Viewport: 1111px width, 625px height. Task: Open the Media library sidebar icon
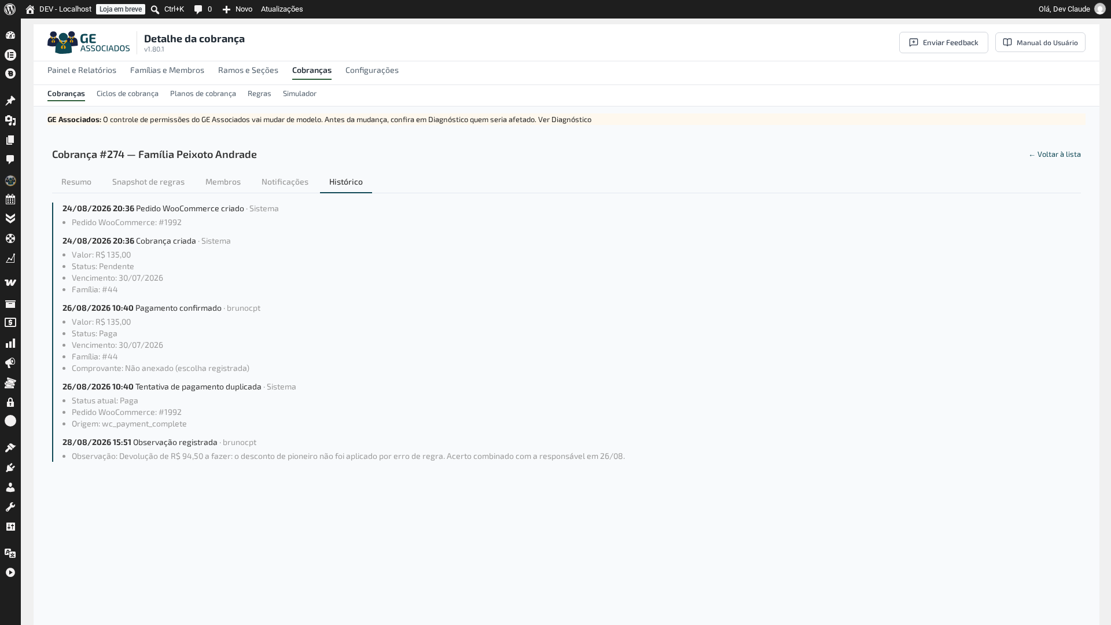pos(10,120)
